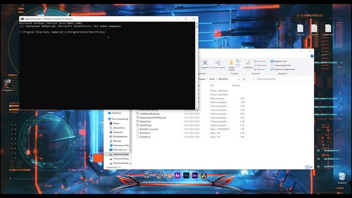Open the Properties (Свойства) checkmark icon
Image resolution: width=352 pixels, height=198 pixels.
(x=248, y=63)
